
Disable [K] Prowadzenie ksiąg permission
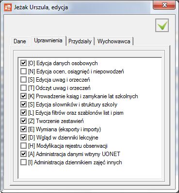pos(23,96)
